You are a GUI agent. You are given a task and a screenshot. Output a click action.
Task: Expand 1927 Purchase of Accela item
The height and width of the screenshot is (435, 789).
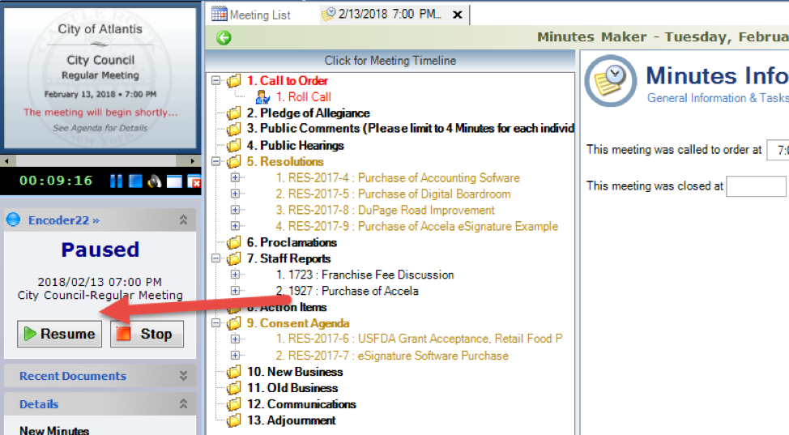tap(235, 291)
